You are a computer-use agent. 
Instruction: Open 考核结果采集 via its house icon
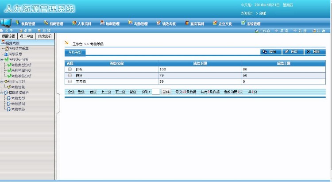[x=7, y=49]
